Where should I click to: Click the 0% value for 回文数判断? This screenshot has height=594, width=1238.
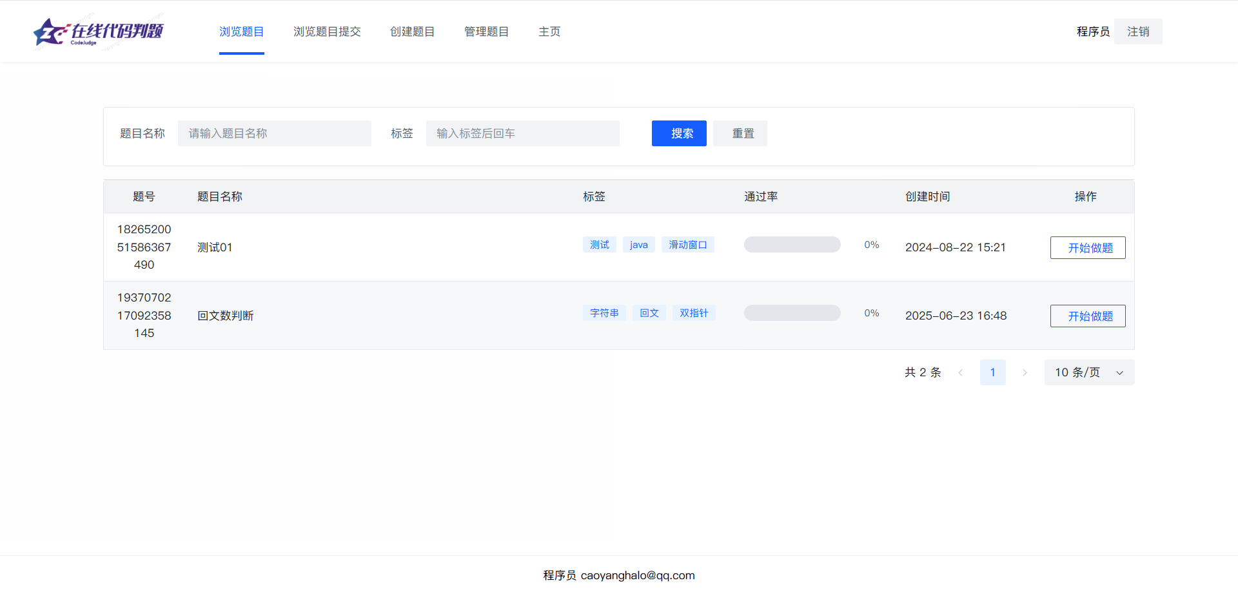coord(872,313)
